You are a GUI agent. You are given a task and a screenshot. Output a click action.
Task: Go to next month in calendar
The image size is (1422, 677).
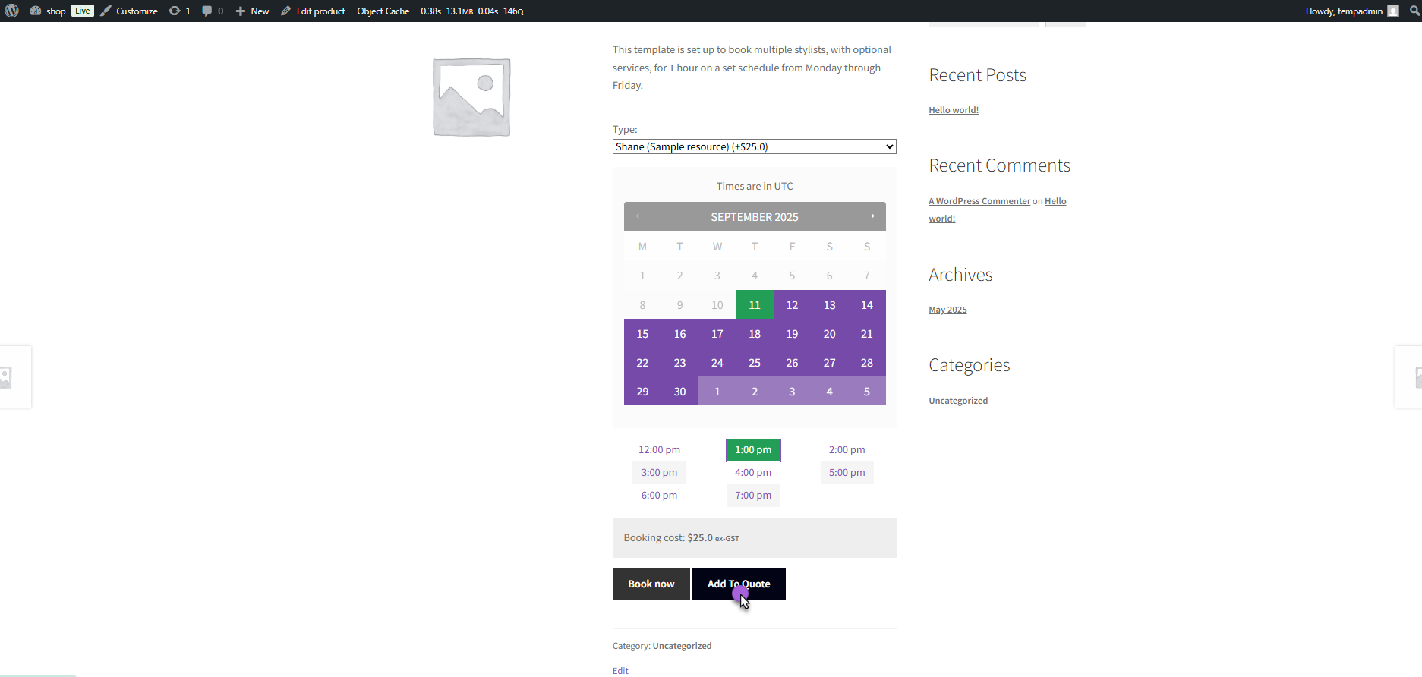click(x=872, y=216)
